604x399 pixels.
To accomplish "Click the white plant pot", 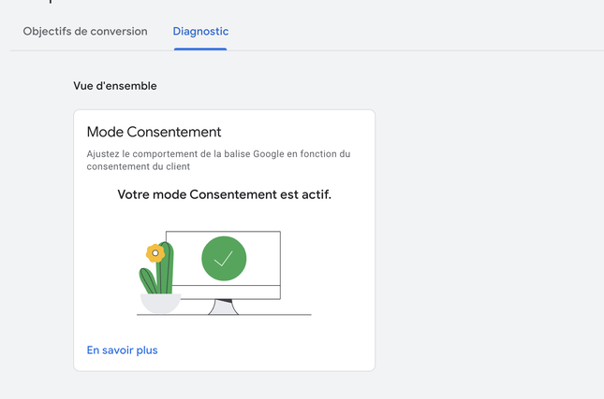I will click(160, 303).
